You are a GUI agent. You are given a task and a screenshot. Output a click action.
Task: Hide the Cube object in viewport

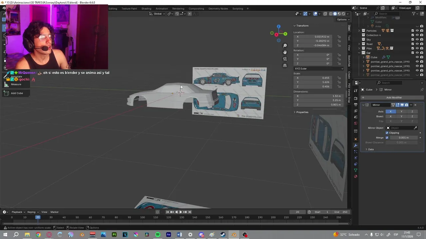[417, 57]
